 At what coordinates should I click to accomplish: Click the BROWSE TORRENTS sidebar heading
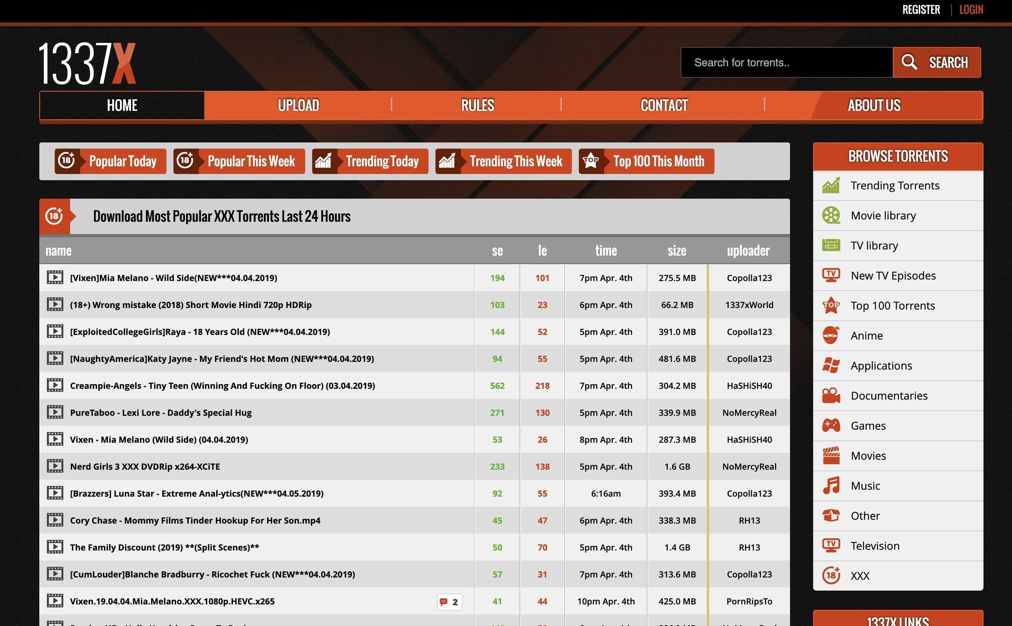click(x=898, y=156)
